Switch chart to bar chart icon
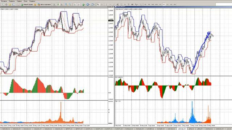The image size is (232, 130). click(54, 5)
